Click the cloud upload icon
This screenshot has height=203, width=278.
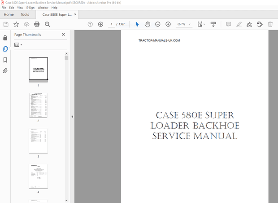click(26, 24)
